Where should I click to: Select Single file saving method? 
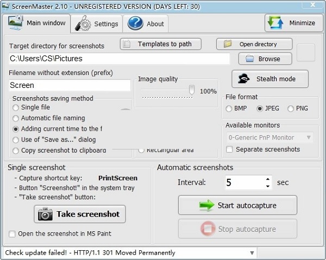pos(16,107)
